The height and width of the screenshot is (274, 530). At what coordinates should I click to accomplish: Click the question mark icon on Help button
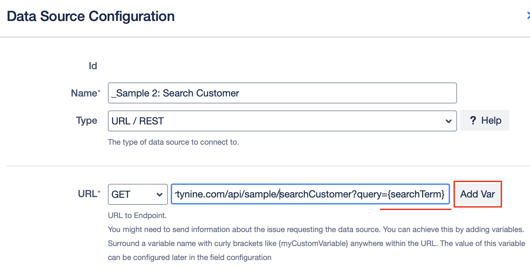tap(473, 120)
